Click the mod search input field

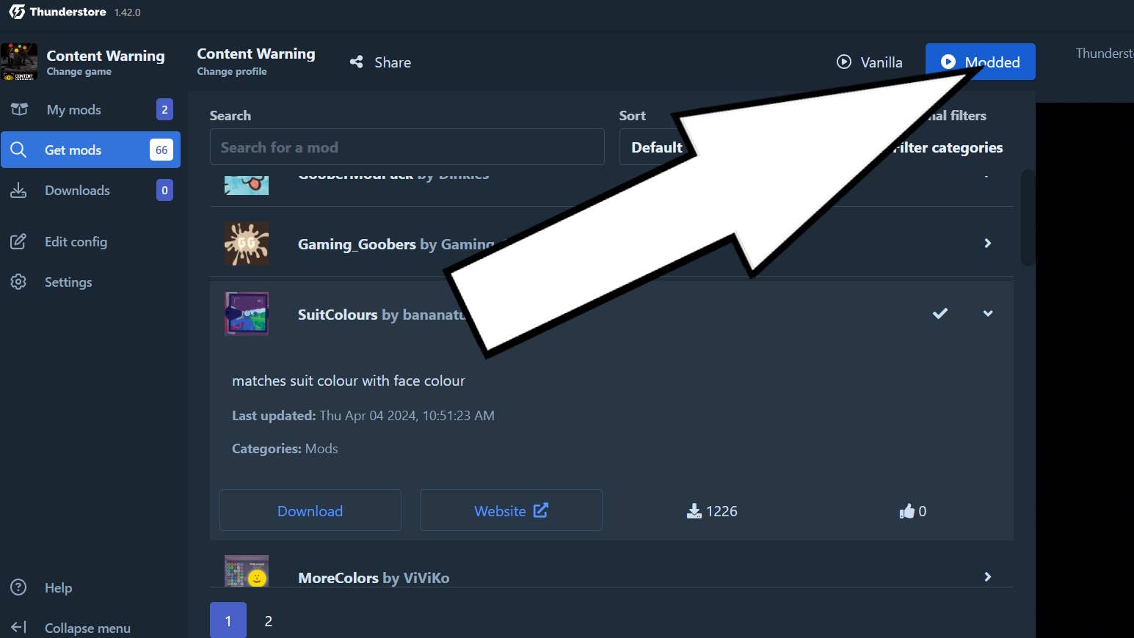coord(407,147)
